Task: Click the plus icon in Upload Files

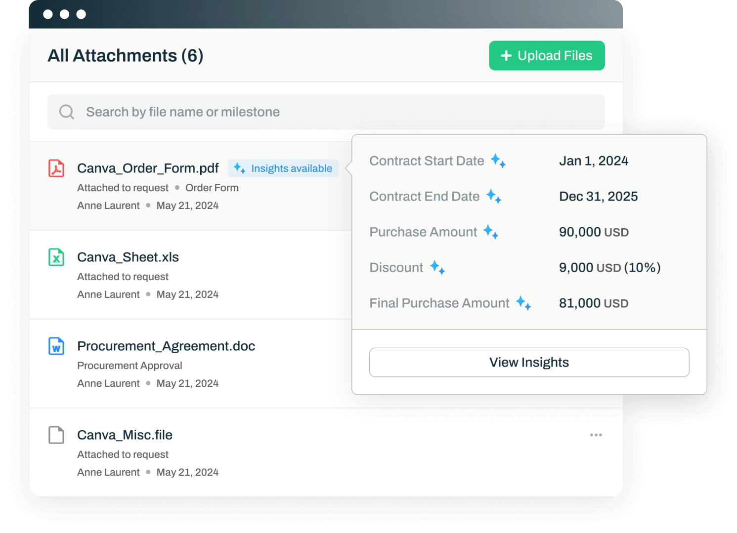Action: [506, 56]
